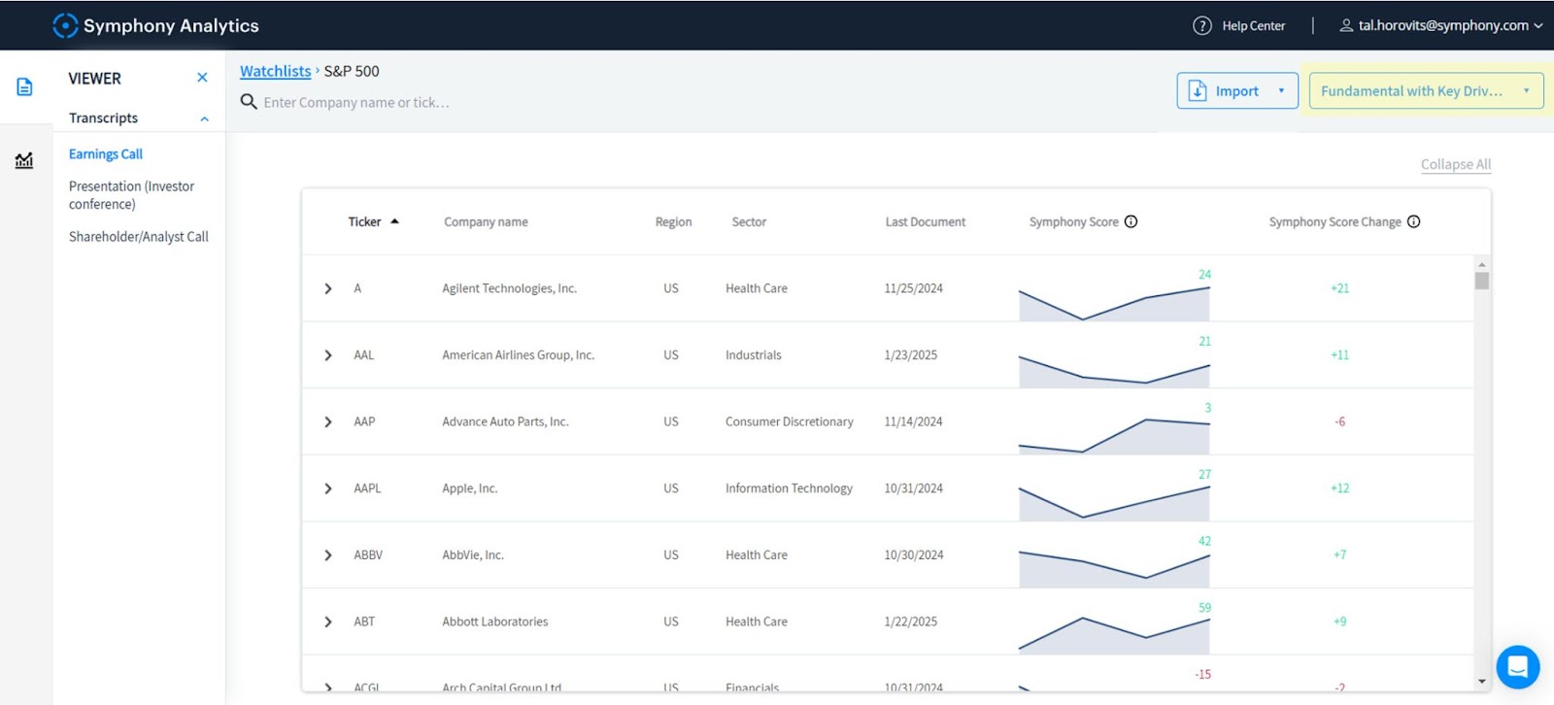Click Collapse All link

[x=1456, y=165]
